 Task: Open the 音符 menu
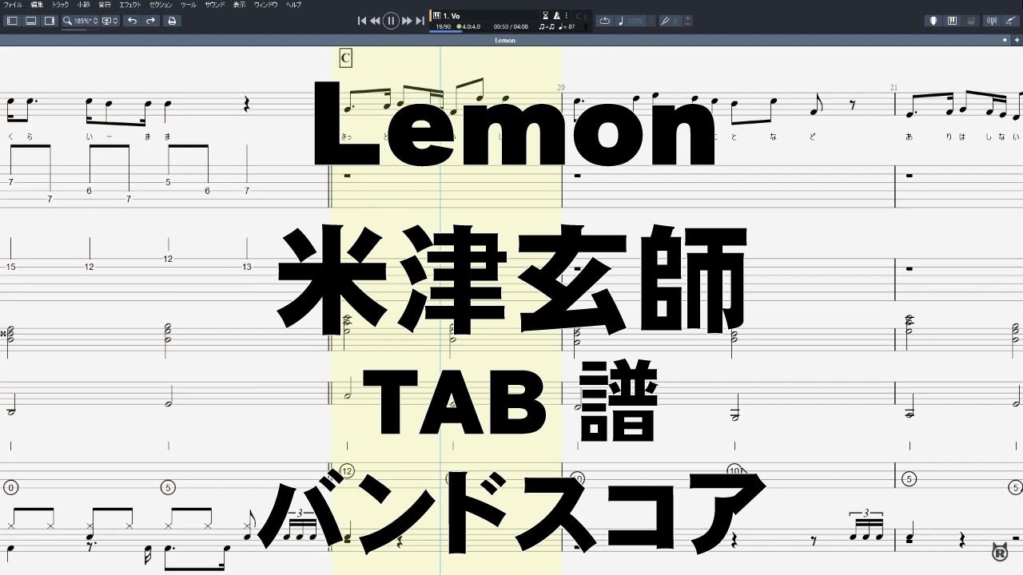coord(105,5)
